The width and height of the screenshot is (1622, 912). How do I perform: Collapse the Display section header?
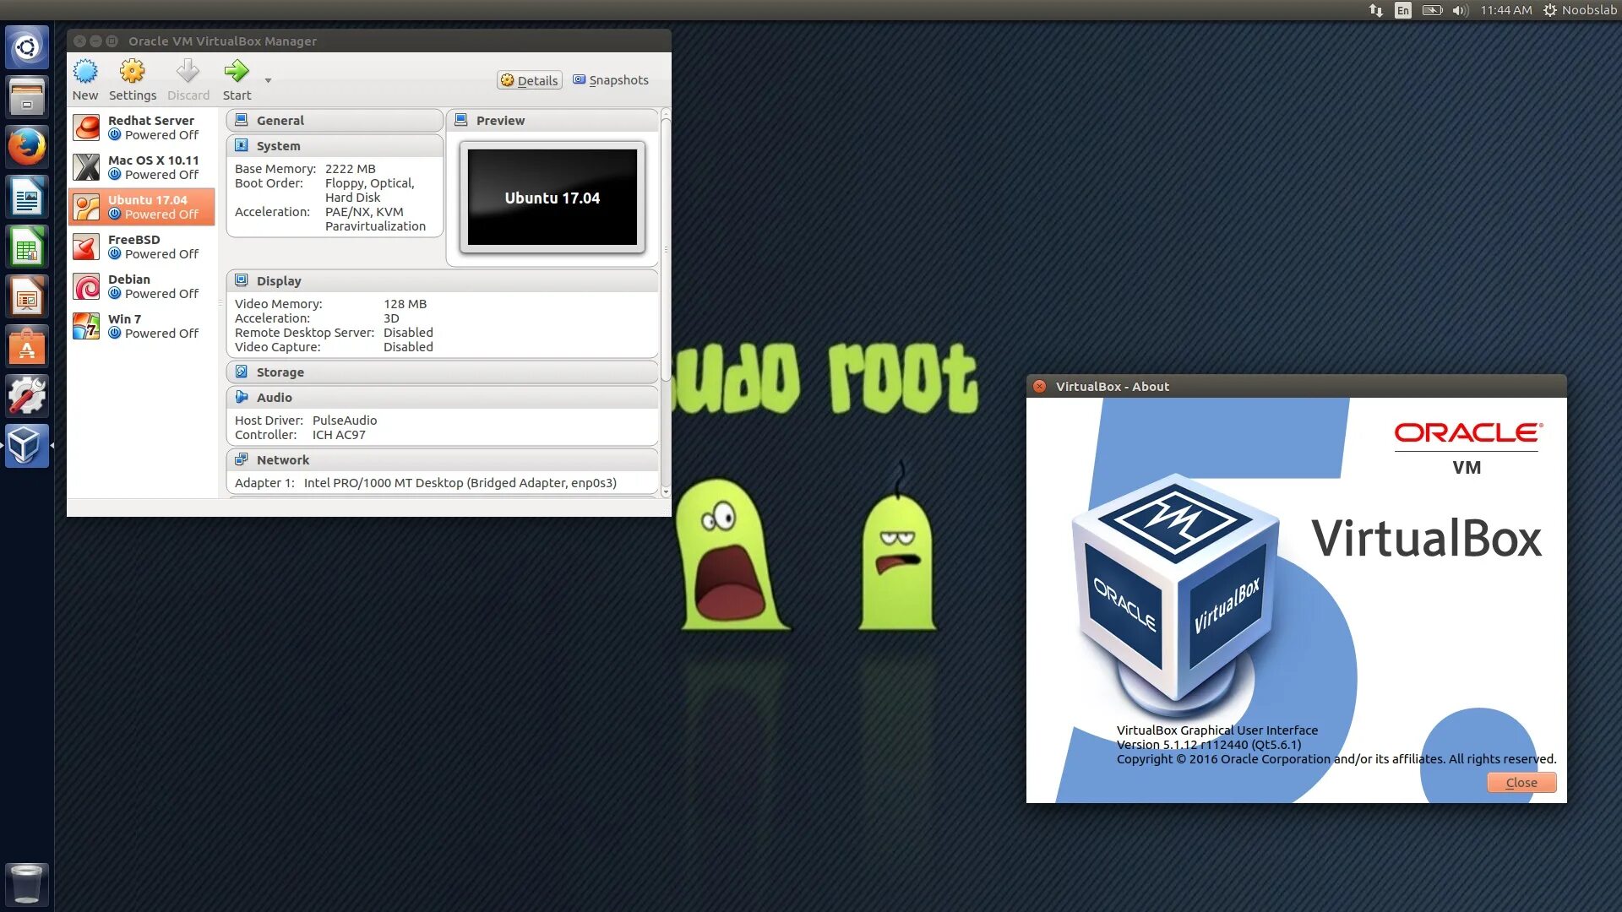point(279,281)
